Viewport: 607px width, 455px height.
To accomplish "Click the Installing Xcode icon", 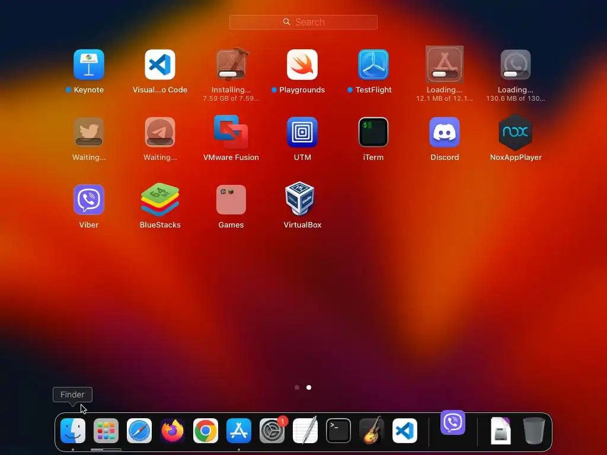I will click(x=231, y=65).
